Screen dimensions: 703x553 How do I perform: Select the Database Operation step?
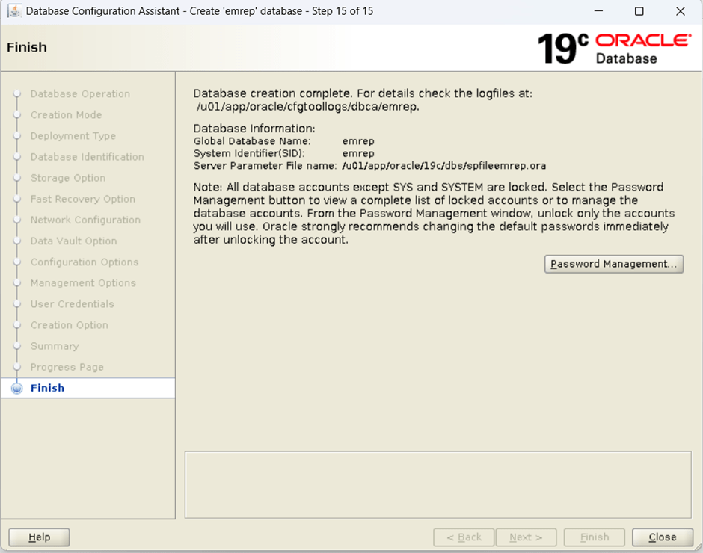[x=80, y=94]
